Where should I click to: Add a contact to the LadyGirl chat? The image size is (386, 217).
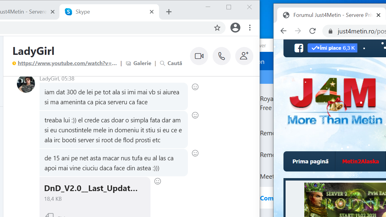coord(244,56)
